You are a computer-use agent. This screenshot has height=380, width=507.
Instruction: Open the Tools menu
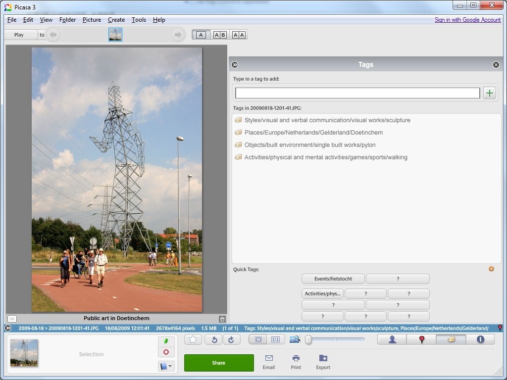click(x=139, y=20)
